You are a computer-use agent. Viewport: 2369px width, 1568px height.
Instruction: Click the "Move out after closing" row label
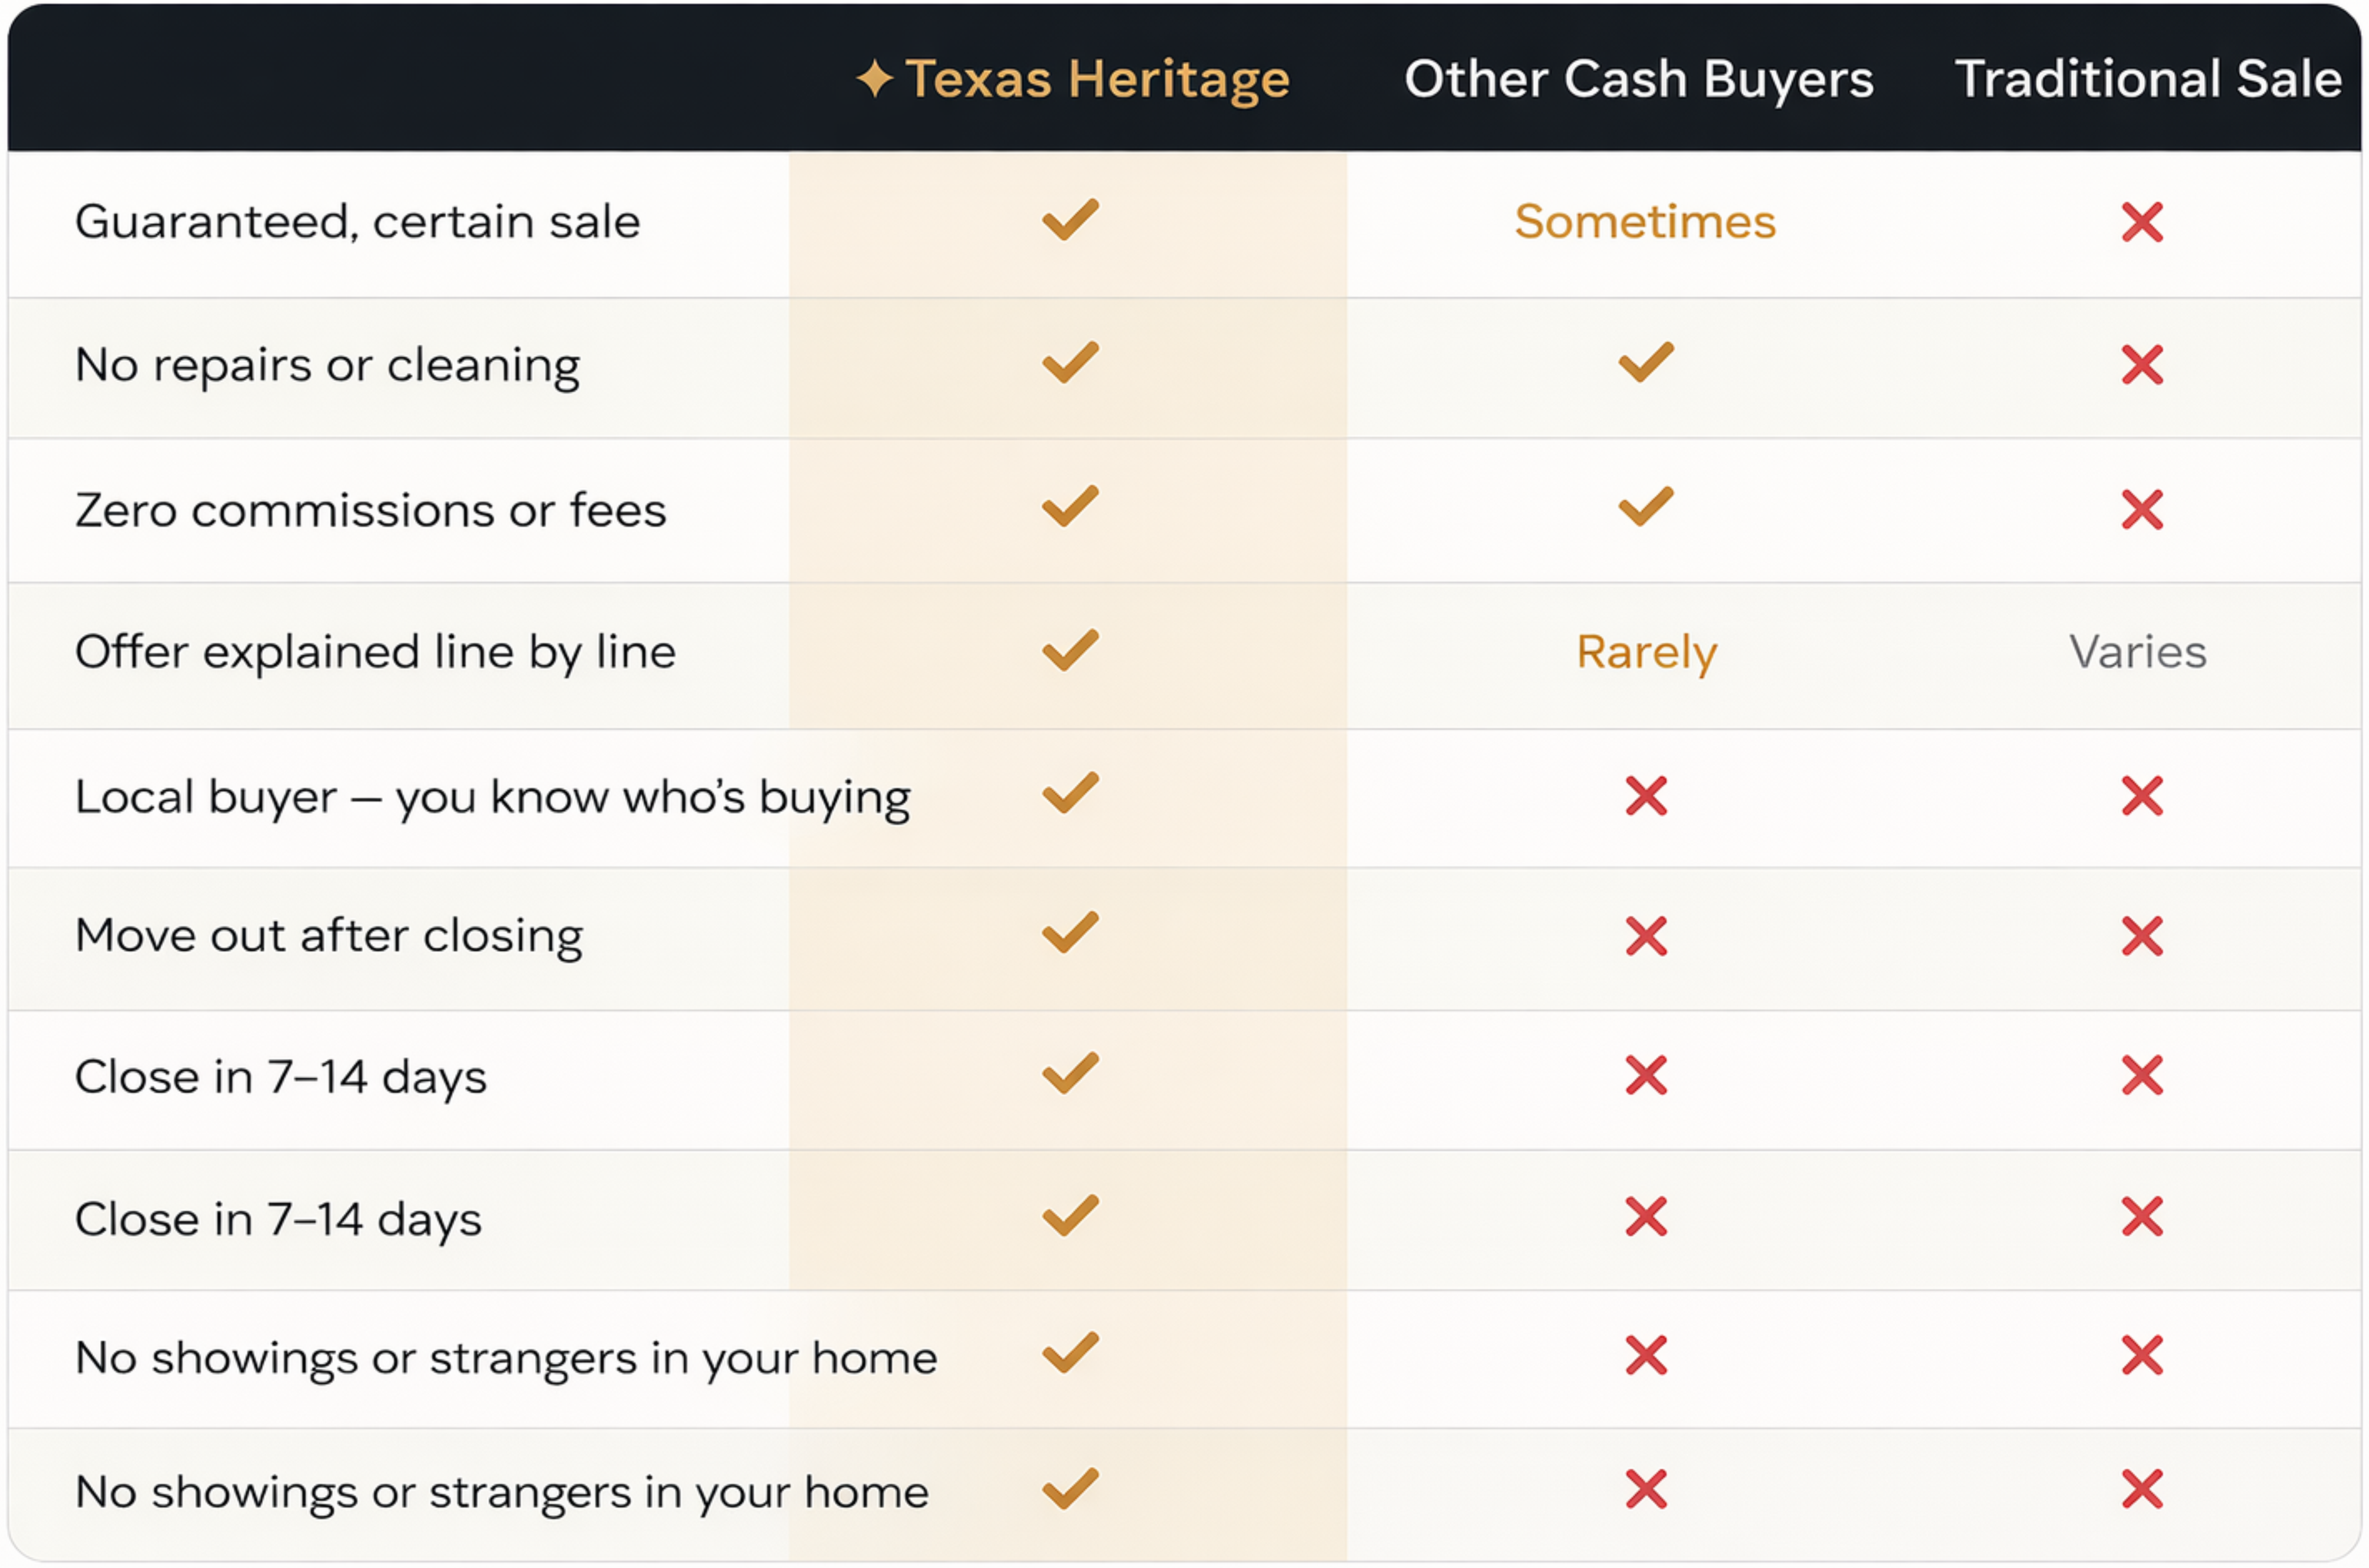click(x=328, y=937)
